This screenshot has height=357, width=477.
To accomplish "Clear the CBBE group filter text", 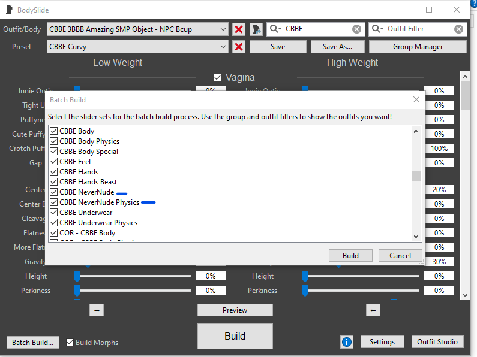I will pyautogui.click(x=356, y=29).
